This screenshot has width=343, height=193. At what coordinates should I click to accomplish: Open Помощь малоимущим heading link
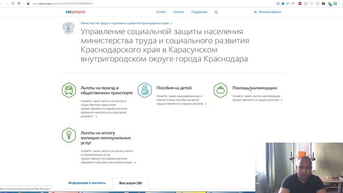[x=255, y=88]
